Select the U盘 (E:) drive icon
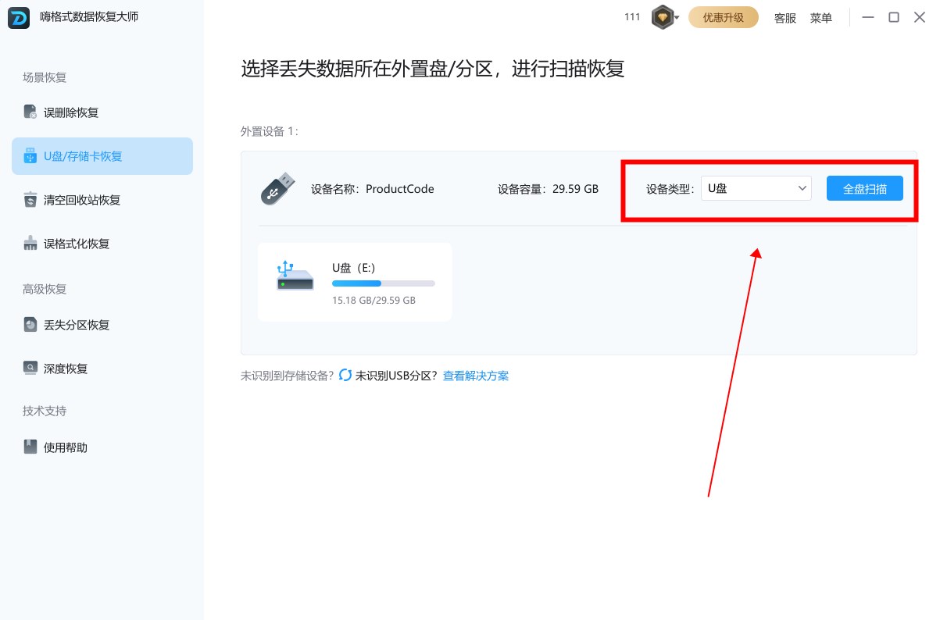The width and height of the screenshot is (940, 620). (295, 276)
